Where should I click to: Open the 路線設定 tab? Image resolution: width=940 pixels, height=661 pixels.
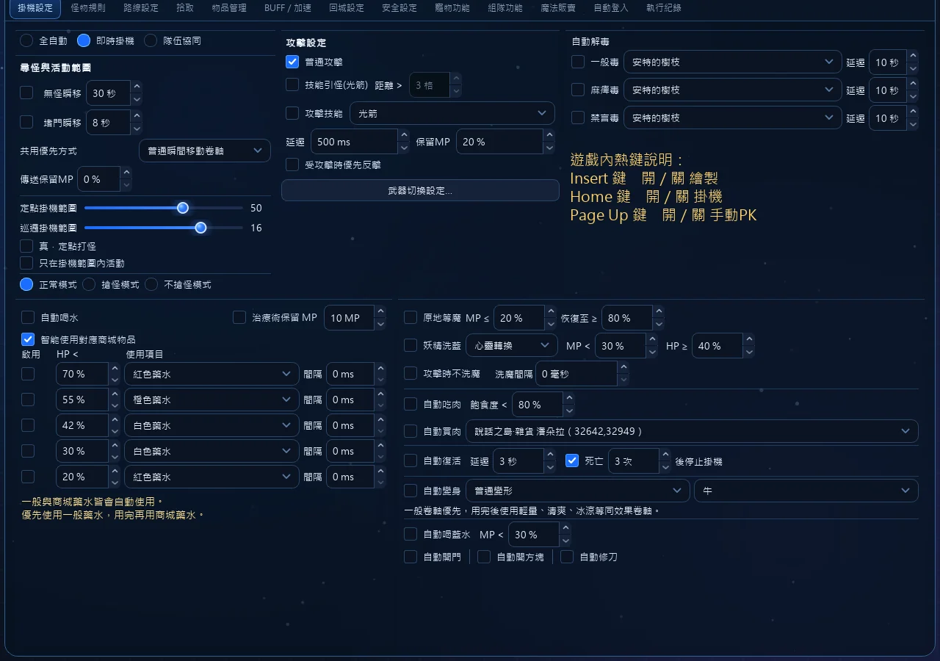coord(141,8)
